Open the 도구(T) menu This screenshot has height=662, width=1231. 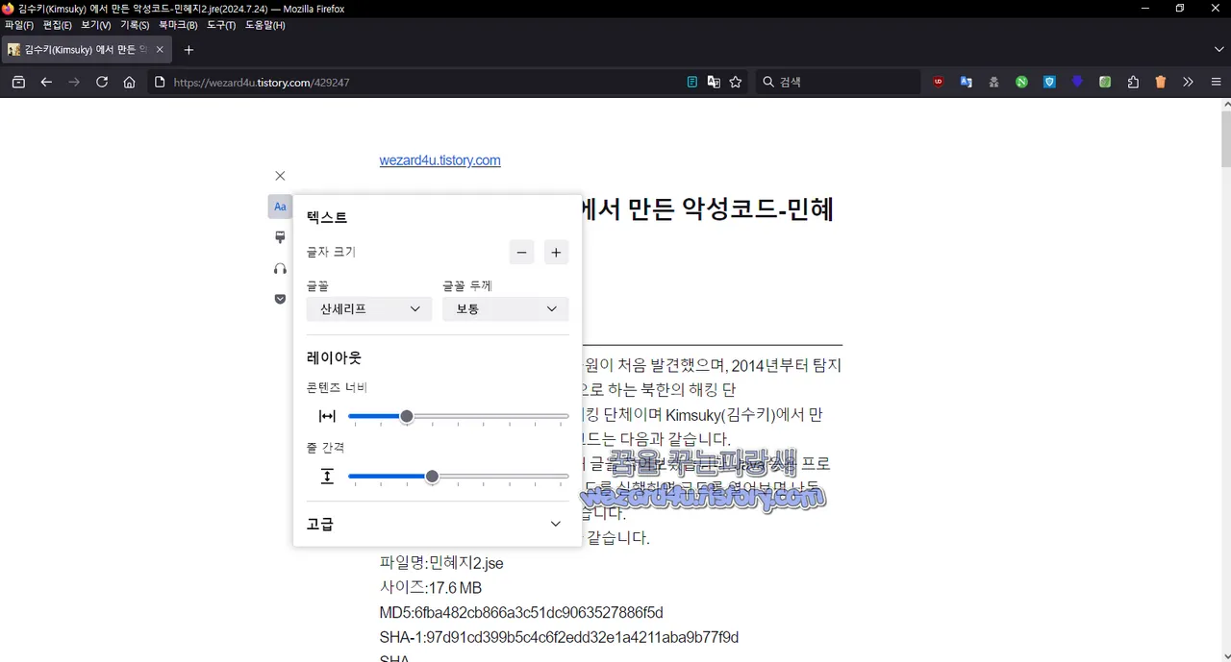click(x=221, y=25)
